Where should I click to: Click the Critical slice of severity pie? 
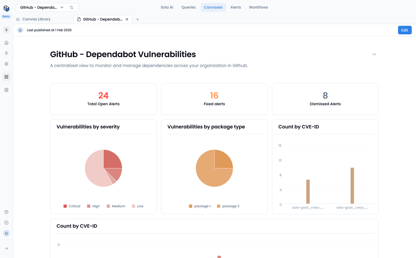[112, 160]
